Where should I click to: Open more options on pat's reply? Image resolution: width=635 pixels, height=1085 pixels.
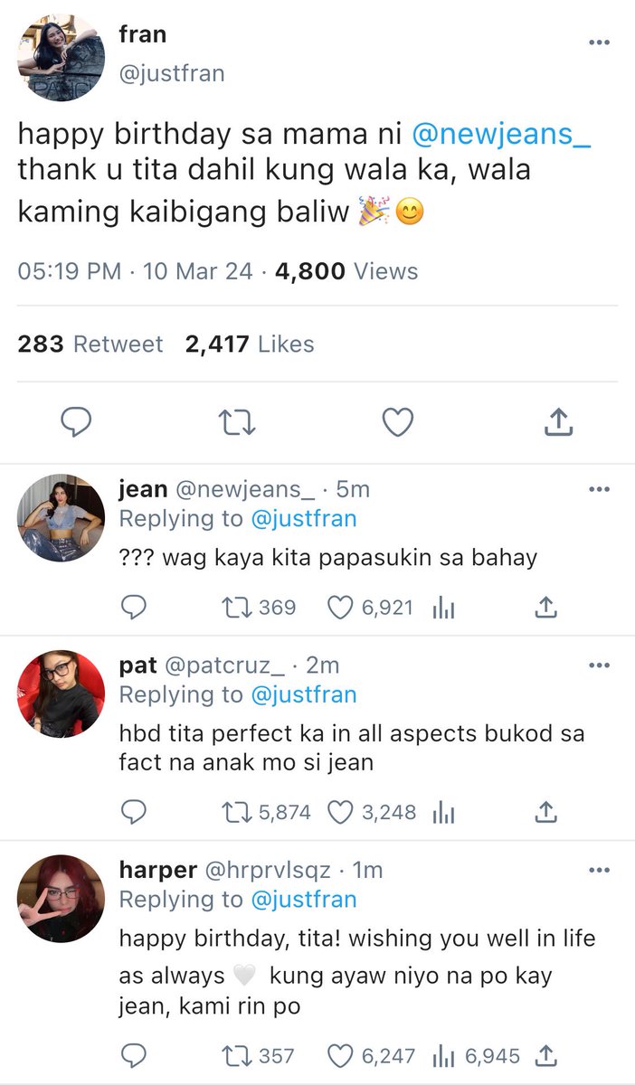pos(599,665)
